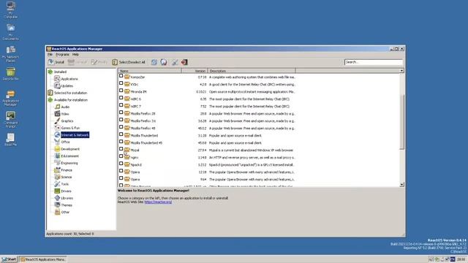Open the reactos.org website link
The image size is (468, 263).
[x=158, y=202]
